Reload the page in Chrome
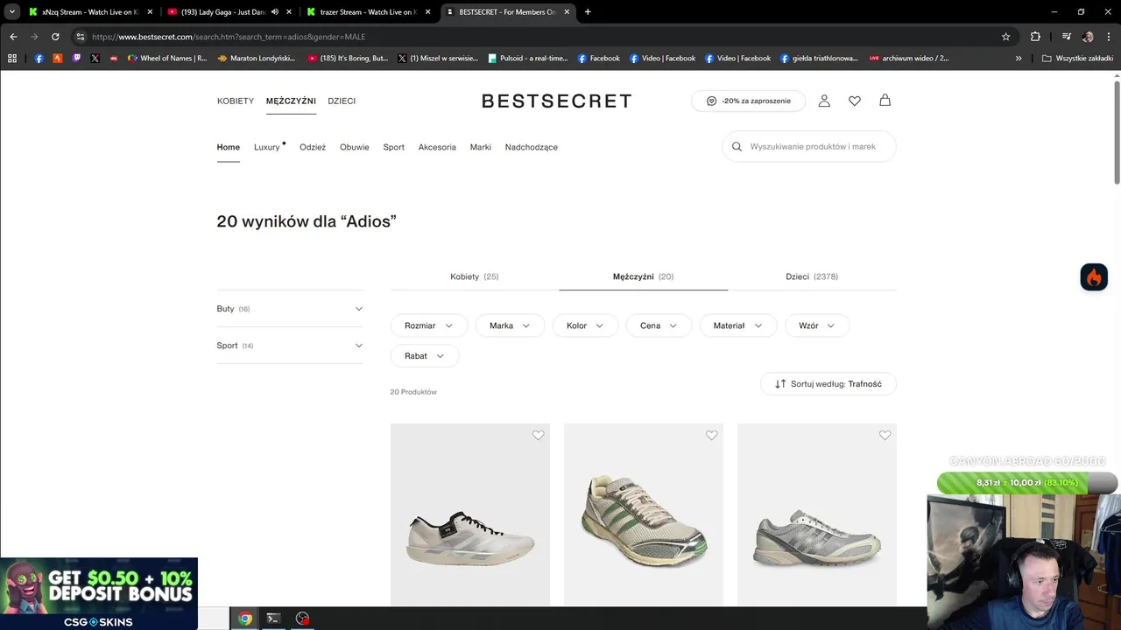The image size is (1121, 630). pos(55,37)
